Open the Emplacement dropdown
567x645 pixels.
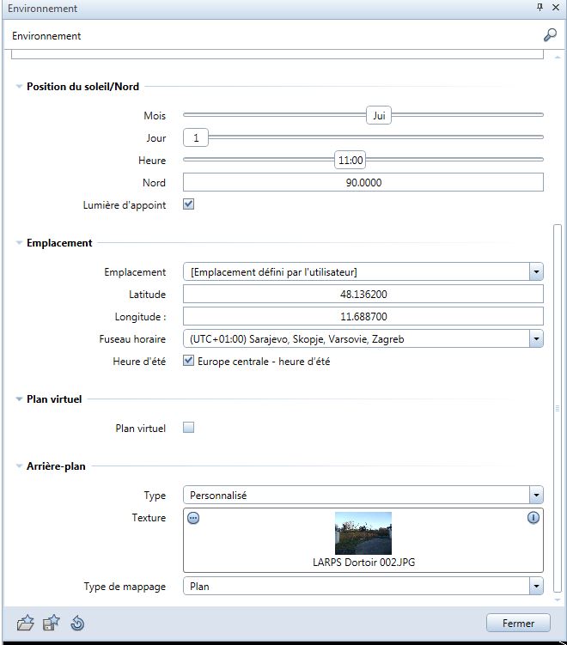tap(536, 272)
